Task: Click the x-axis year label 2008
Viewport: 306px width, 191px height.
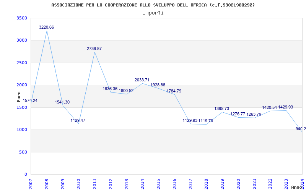Action: [47, 184]
